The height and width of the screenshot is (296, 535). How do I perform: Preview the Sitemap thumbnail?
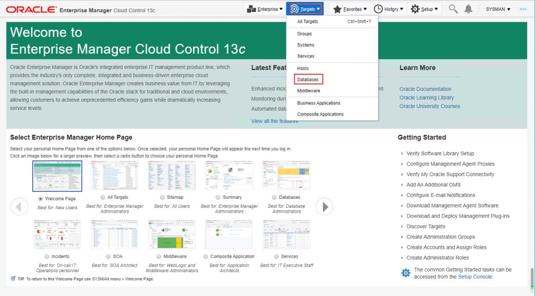pyautogui.click(x=171, y=176)
